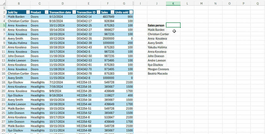Click the empty active cell K5
This screenshot has height=134, width=265.
click(173, 25)
